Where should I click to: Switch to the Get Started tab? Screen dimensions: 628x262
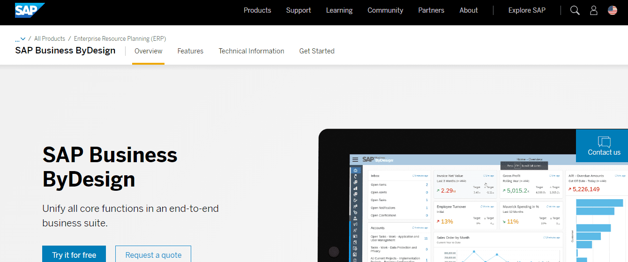pos(317,51)
